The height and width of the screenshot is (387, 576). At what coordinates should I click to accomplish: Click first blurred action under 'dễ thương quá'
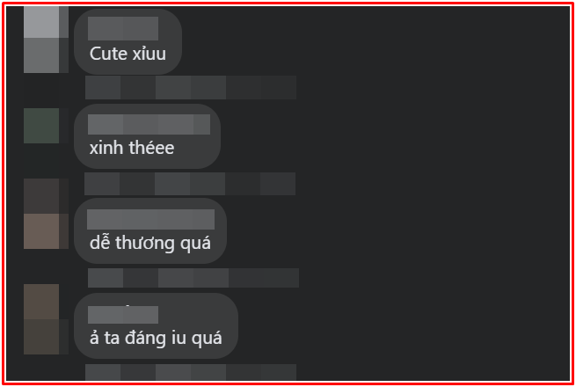coord(106,278)
